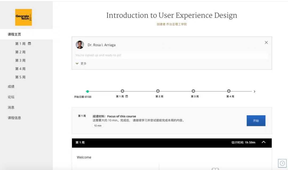
Task: Expand the 更多 section in instructor message
Action: click(x=81, y=64)
